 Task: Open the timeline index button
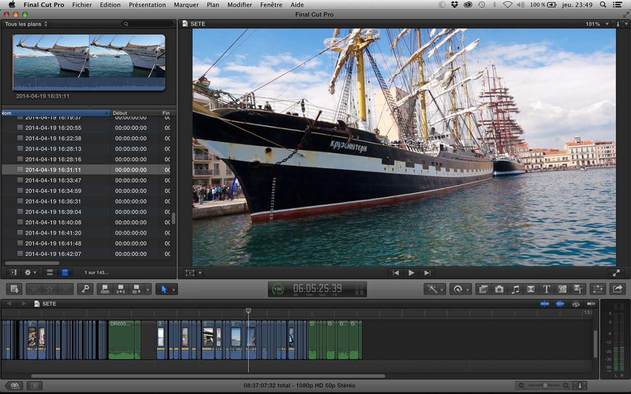point(34,386)
